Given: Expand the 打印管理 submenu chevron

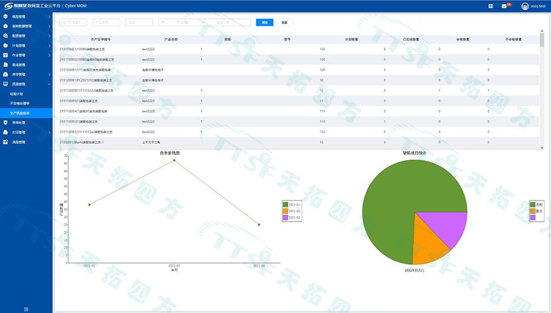Looking at the screenshot, I should coord(49,132).
